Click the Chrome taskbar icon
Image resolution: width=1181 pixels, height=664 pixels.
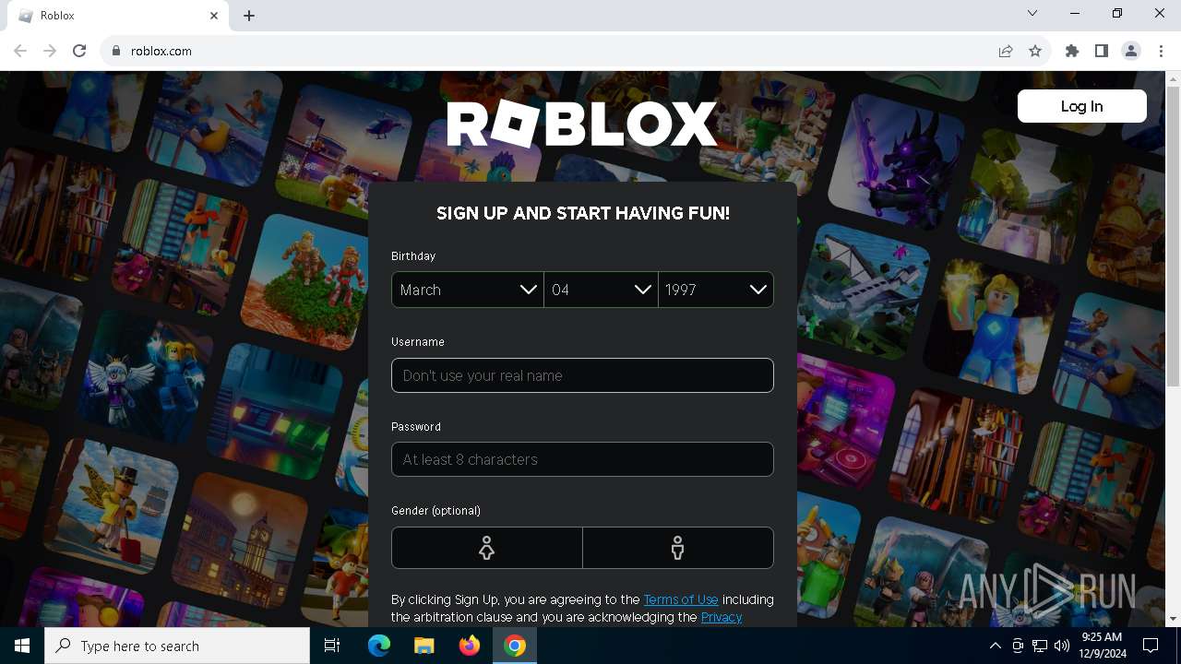pyautogui.click(x=515, y=646)
